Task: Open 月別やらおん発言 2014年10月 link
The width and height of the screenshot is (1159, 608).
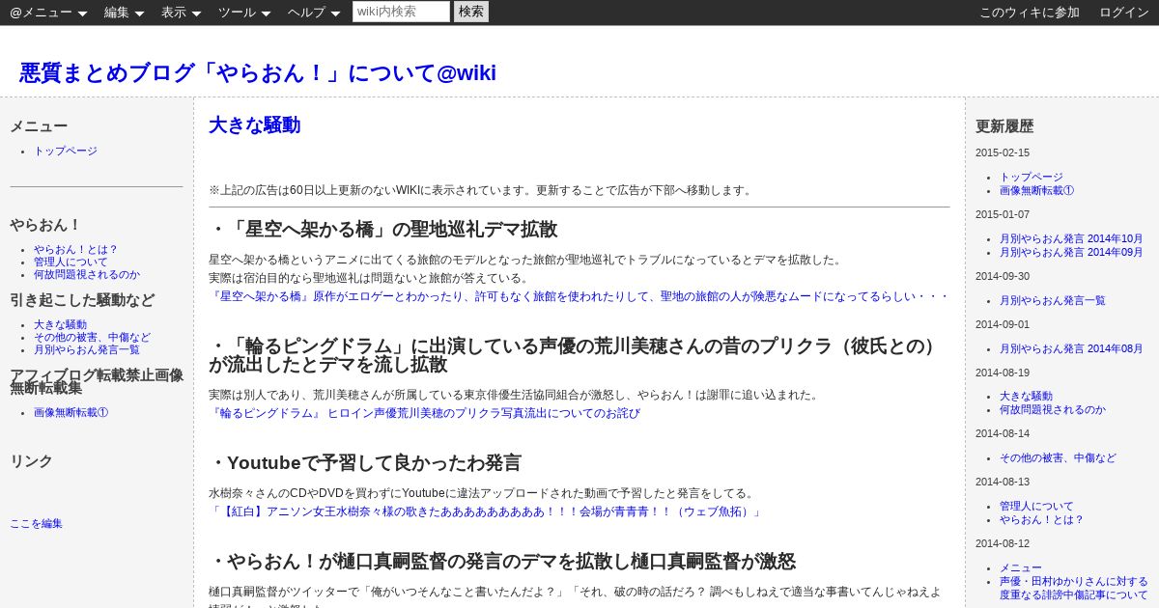Action: pyautogui.click(x=1071, y=239)
